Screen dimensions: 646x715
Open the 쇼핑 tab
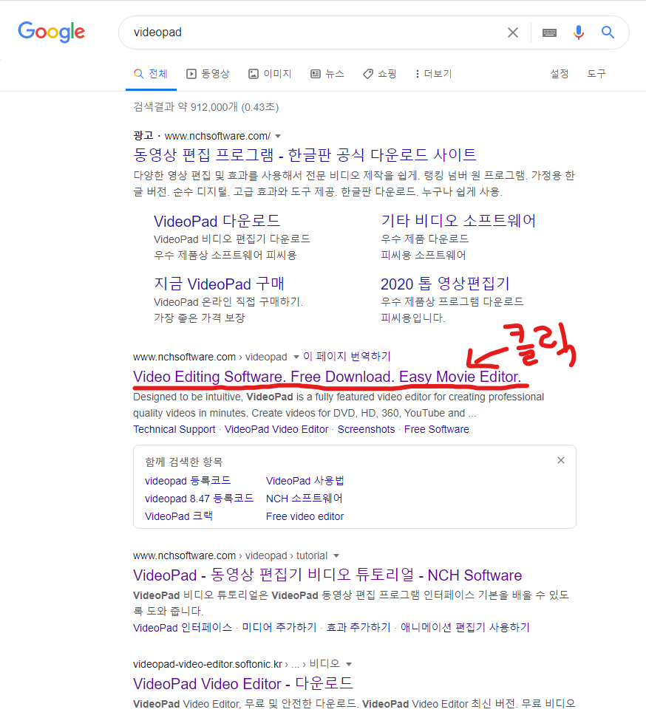point(380,74)
